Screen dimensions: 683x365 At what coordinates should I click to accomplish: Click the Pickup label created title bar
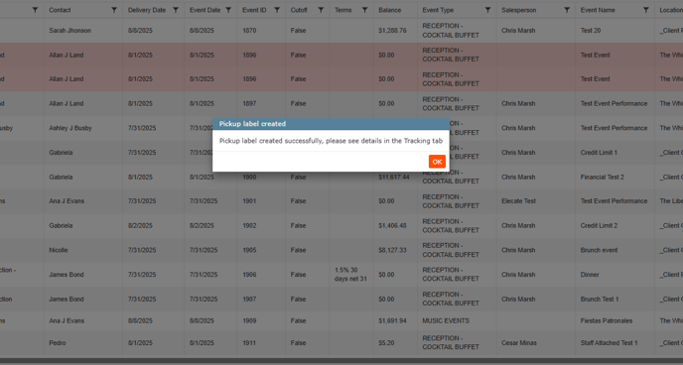pyautogui.click(x=331, y=124)
